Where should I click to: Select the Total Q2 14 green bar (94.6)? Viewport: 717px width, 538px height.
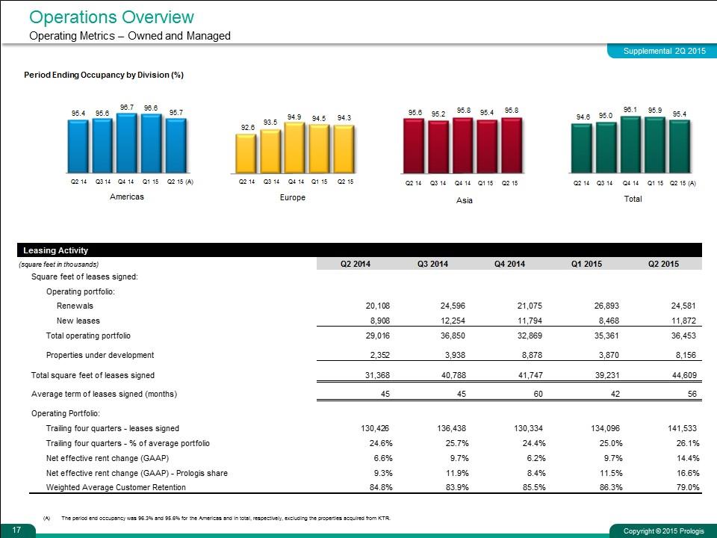(x=582, y=148)
